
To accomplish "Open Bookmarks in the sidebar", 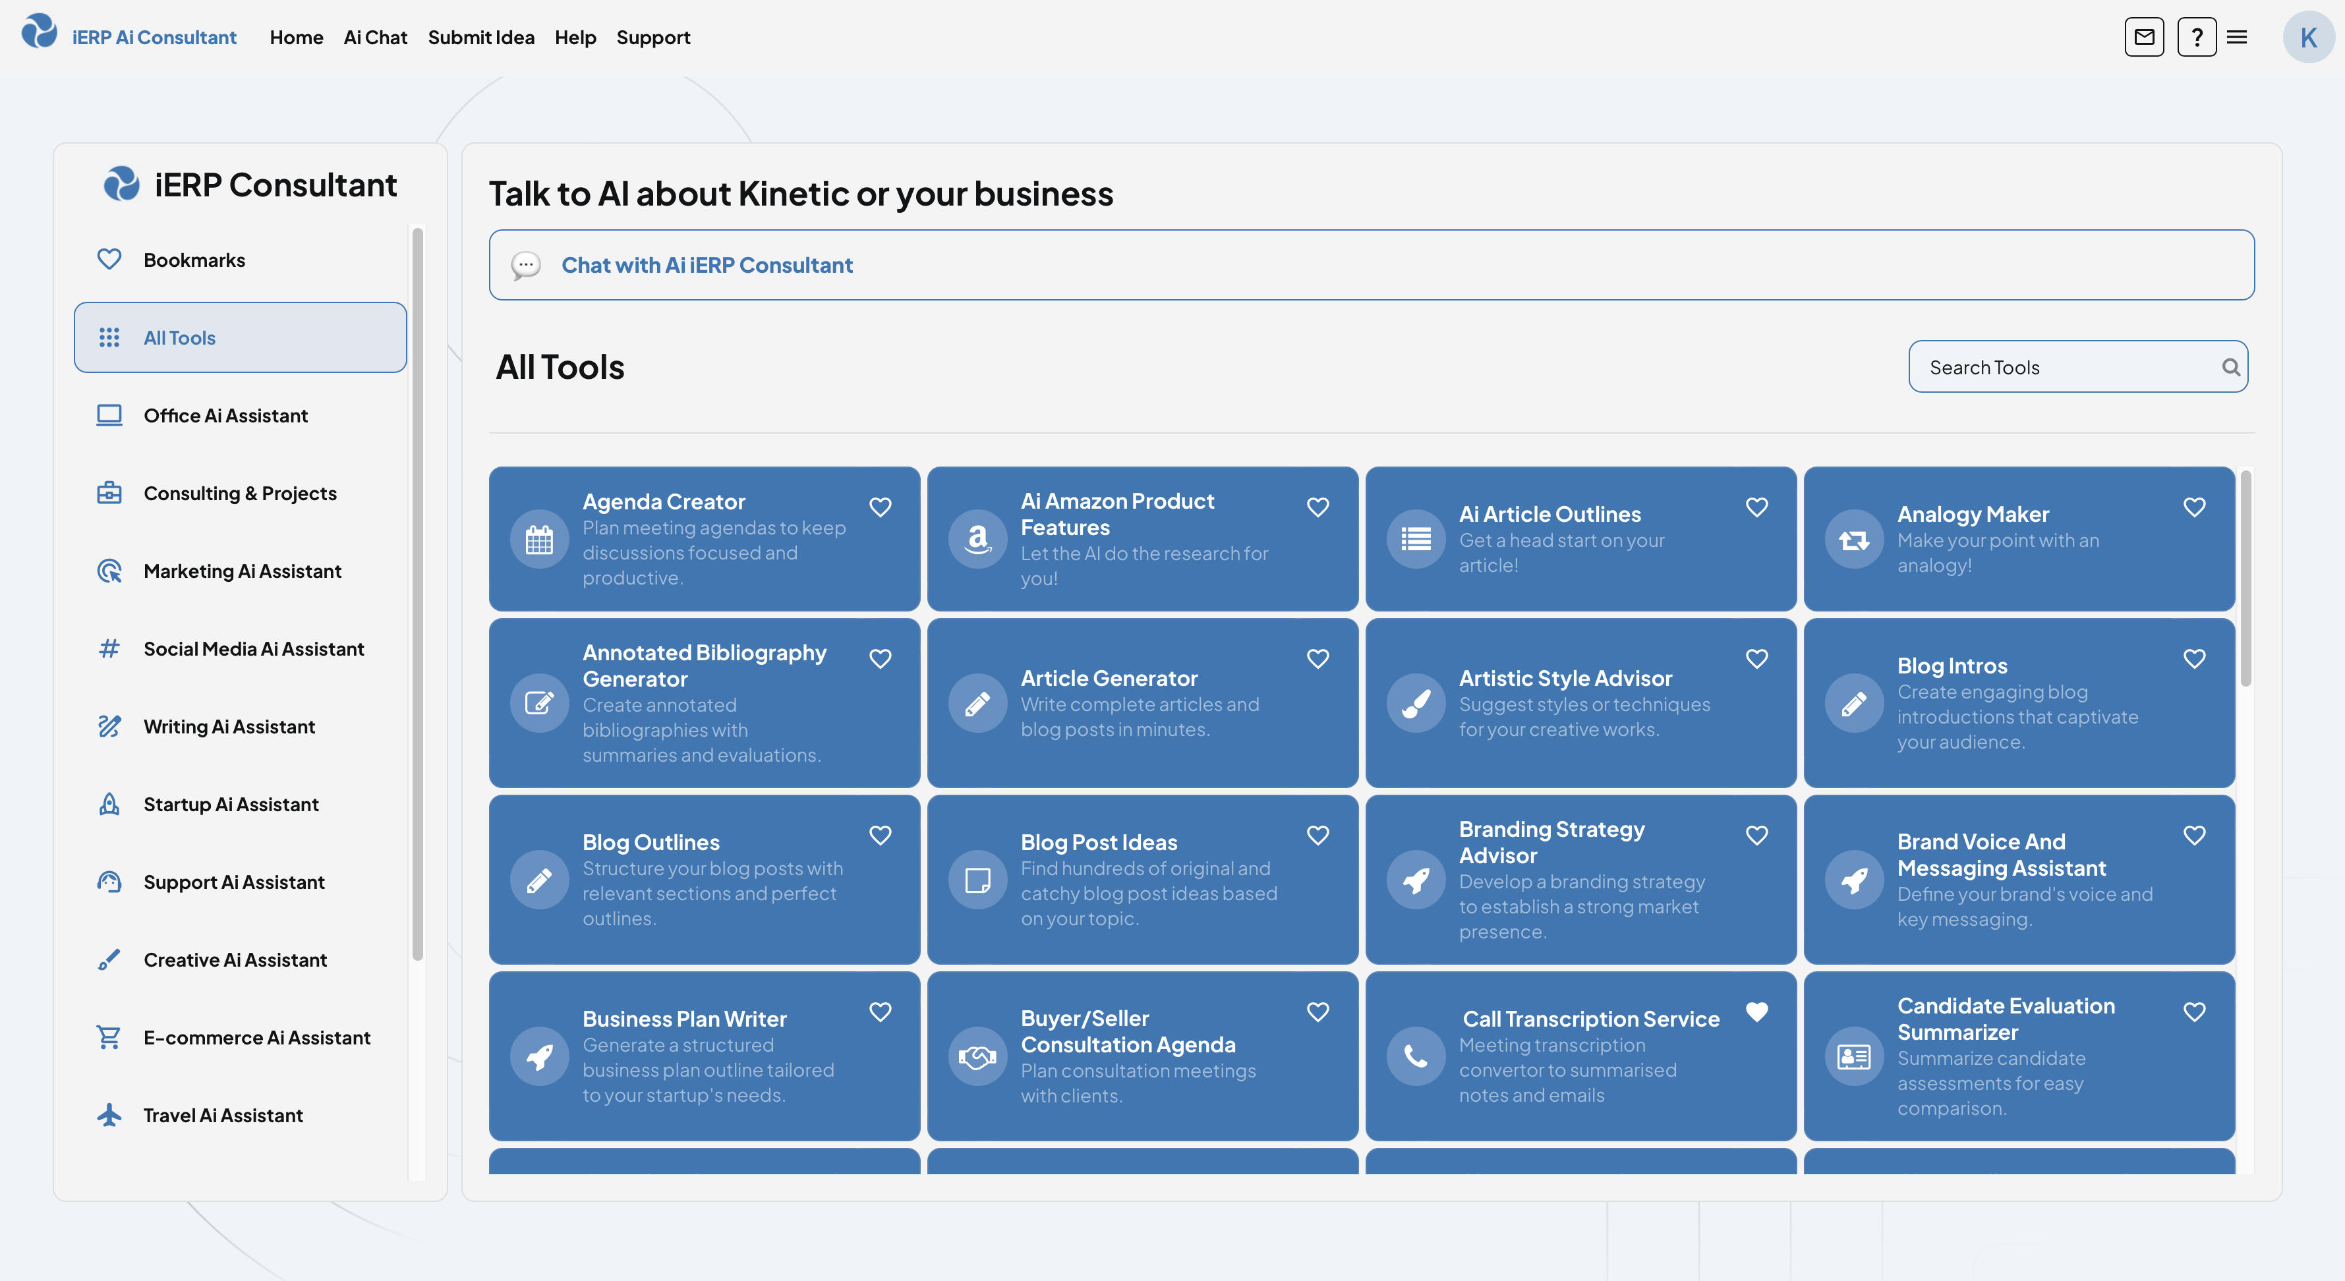I will point(194,260).
